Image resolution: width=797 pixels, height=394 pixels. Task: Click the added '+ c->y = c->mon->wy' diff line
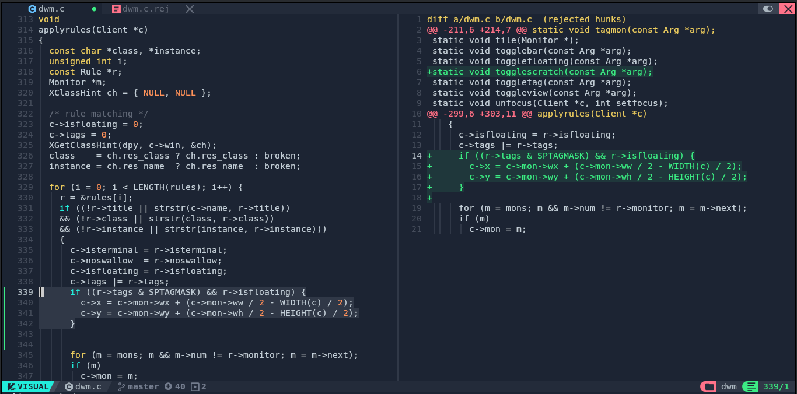(587, 177)
